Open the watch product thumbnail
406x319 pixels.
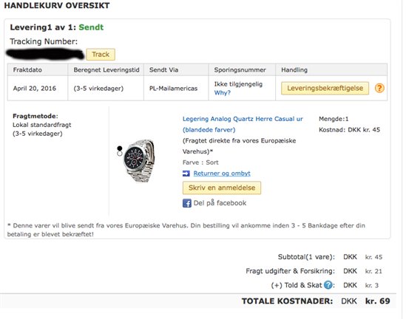click(140, 160)
